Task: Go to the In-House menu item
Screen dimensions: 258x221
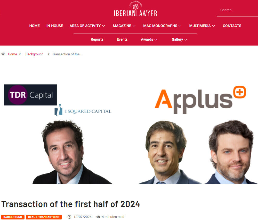Action: [55, 26]
